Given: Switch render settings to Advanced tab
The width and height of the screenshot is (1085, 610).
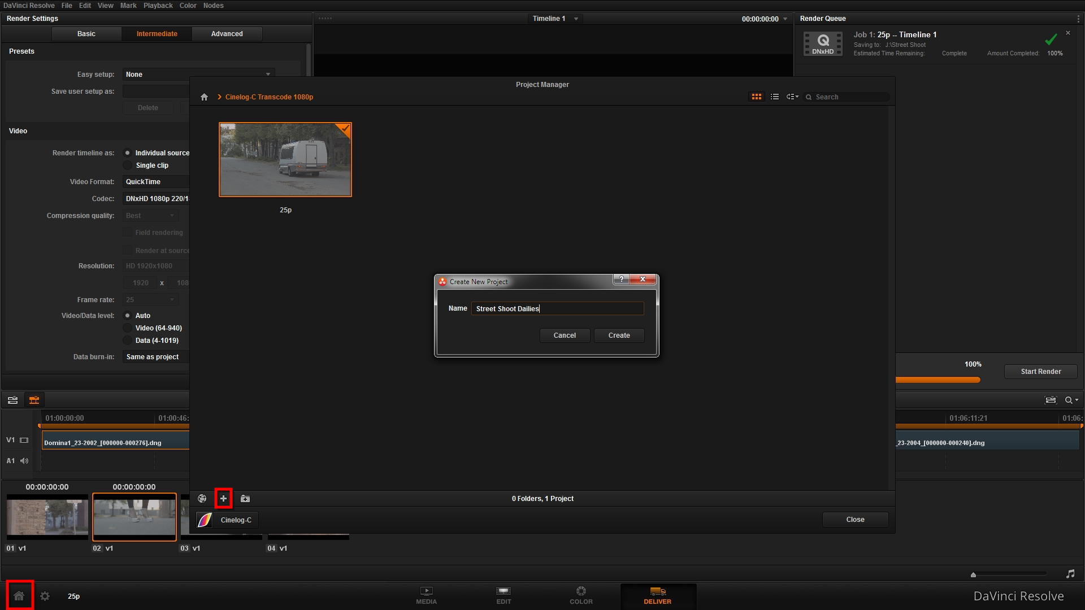Looking at the screenshot, I should 227,34.
